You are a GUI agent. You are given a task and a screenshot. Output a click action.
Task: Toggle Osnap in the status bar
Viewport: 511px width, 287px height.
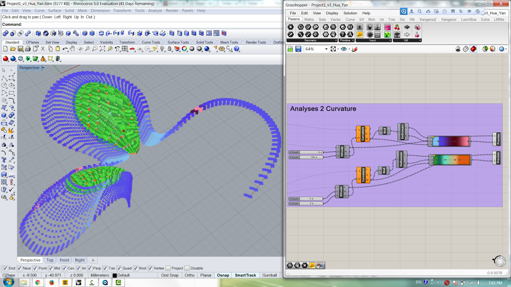click(223, 275)
